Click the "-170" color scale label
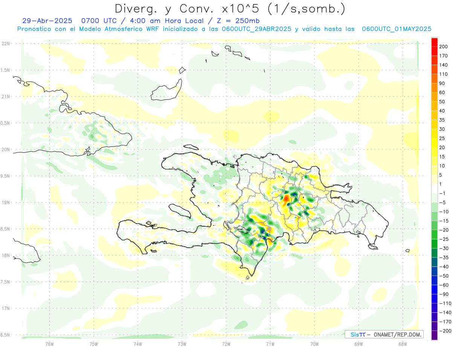The height and width of the screenshot is (349, 452). 444,322
